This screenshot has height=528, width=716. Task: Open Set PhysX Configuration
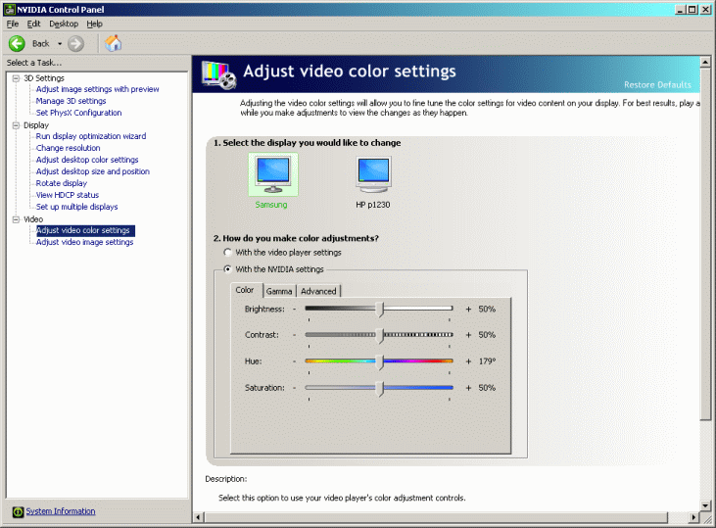pyautogui.click(x=78, y=113)
